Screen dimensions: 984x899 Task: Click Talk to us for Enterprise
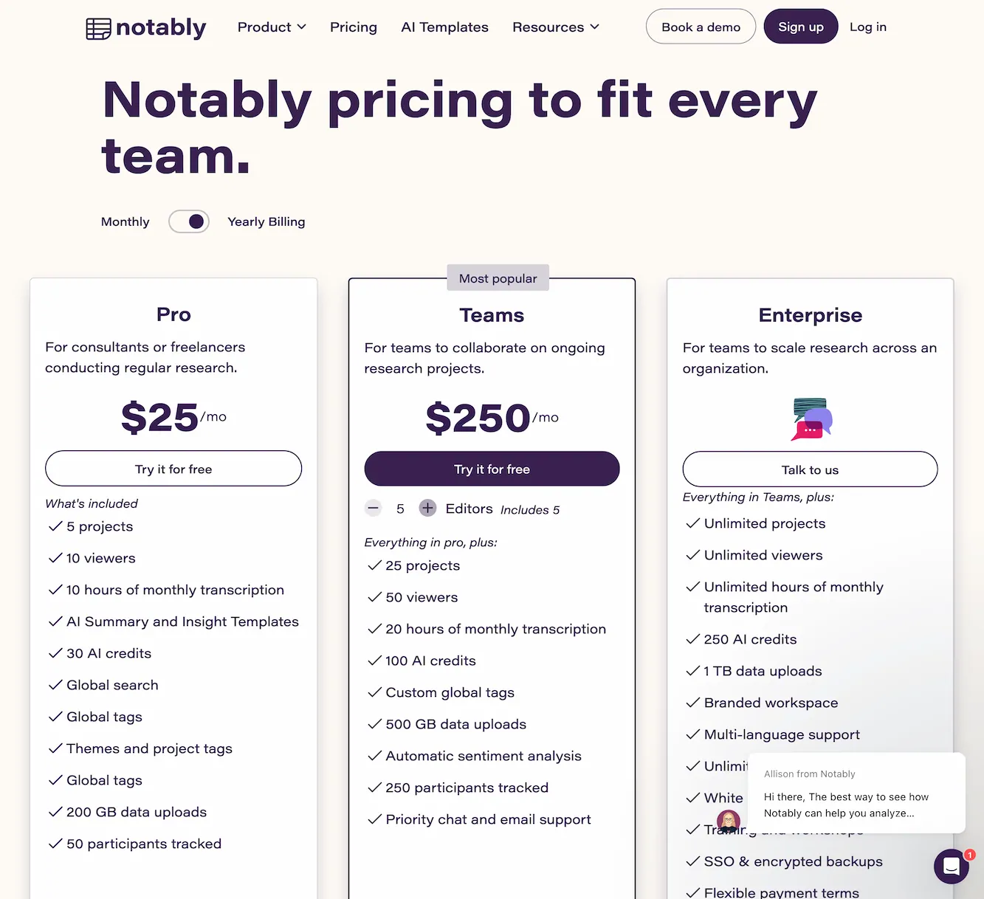coord(810,469)
